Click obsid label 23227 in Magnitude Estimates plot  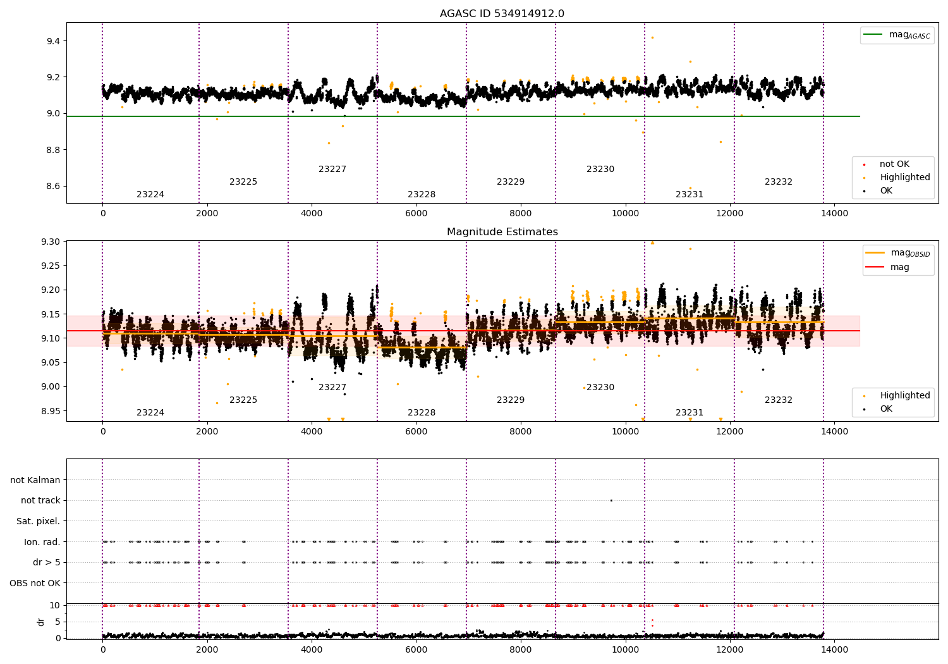[332, 388]
